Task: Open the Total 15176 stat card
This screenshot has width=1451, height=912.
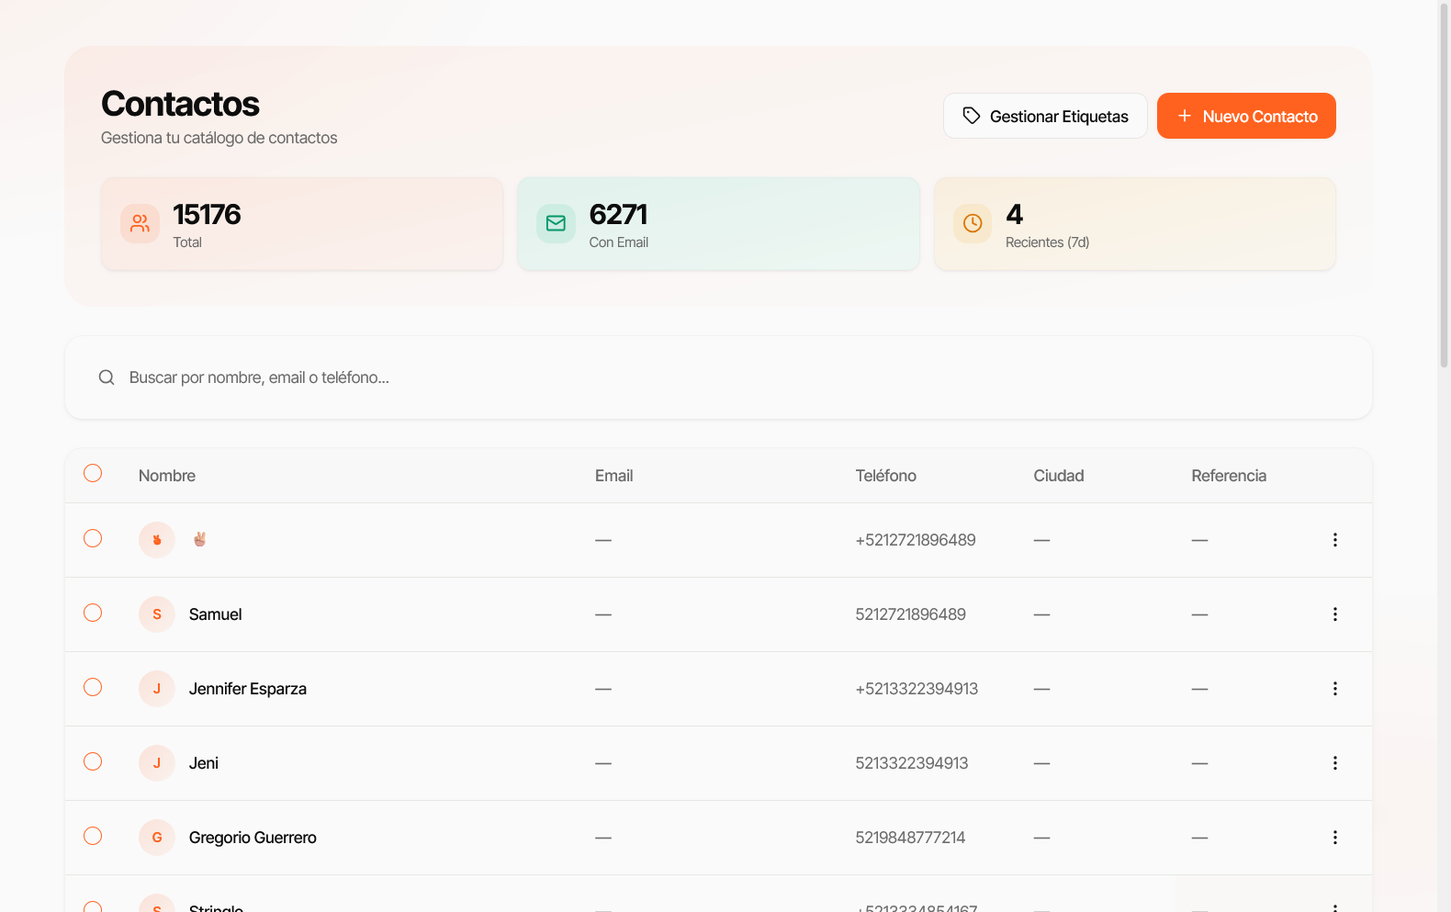Action: point(302,223)
